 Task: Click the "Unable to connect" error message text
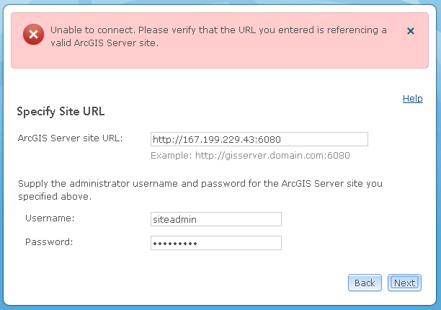click(x=218, y=30)
